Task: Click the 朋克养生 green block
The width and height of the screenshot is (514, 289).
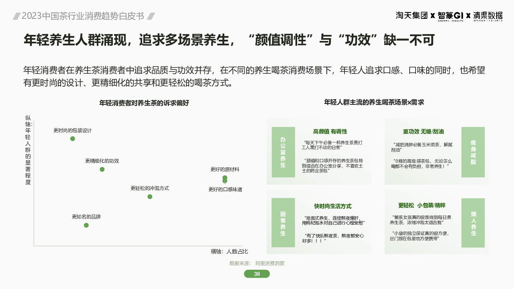Action: [x=283, y=223]
